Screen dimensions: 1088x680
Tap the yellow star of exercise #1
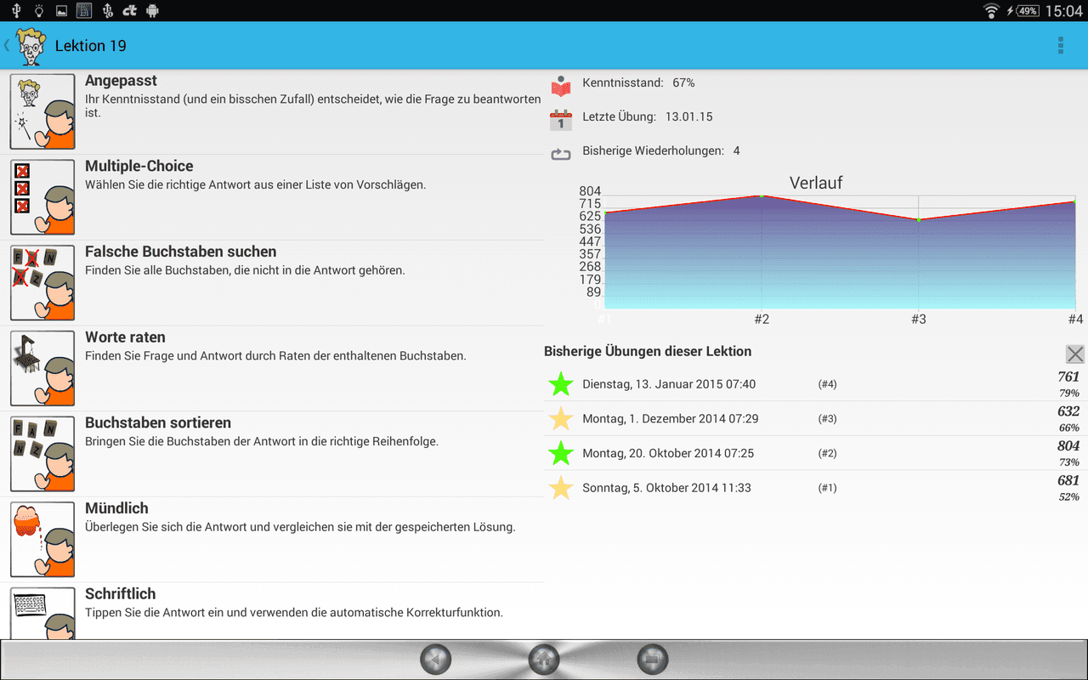point(561,488)
